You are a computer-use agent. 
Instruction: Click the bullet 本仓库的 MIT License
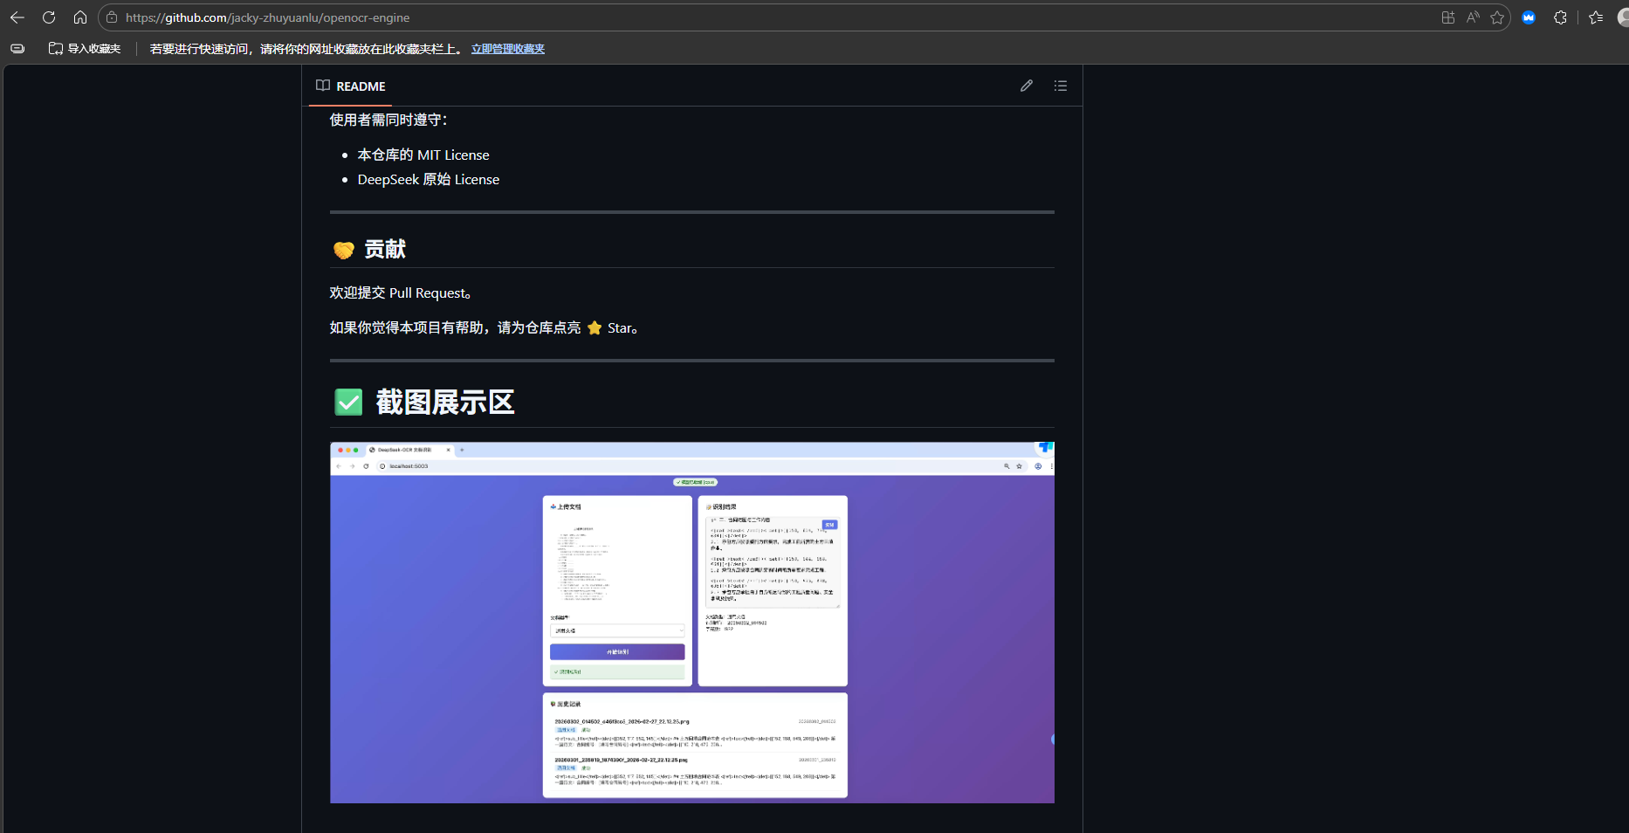[423, 155]
